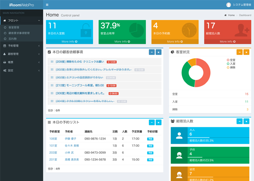The height and width of the screenshot is (181, 254).
Task: Click the group icon in 総宿泊人数 panel header
Action: (173, 121)
